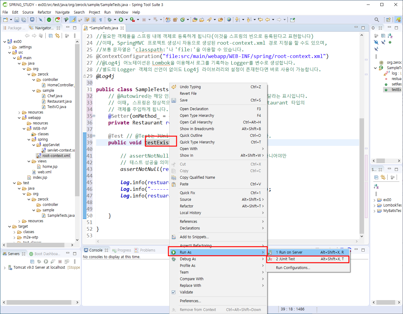The height and width of the screenshot is (314, 403).
Task: Open the Refactor menu in menu bar
Action: click(44, 12)
